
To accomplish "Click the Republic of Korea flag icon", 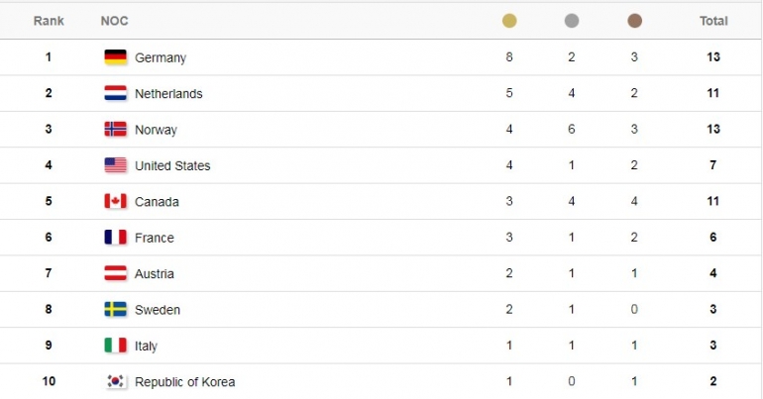I will coord(115,381).
